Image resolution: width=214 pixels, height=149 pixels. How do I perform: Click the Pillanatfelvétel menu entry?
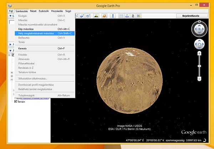point(45,63)
